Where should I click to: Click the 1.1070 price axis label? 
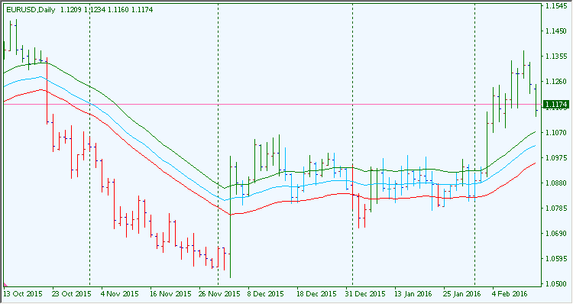coord(556,133)
